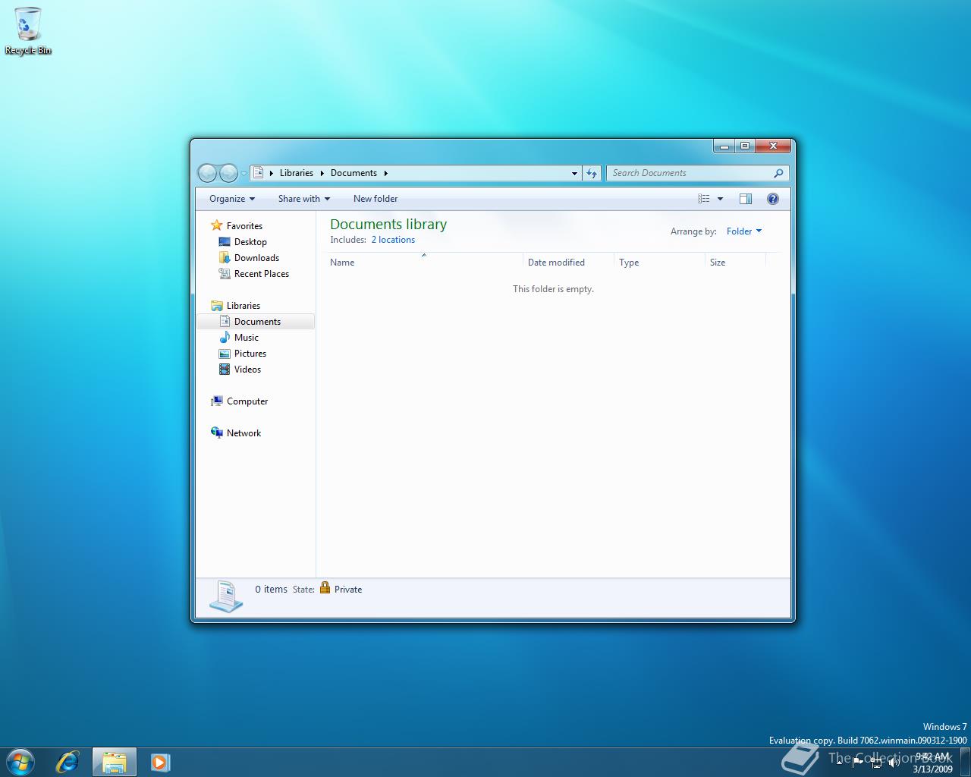Sort by the Type column header

pyautogui.click(x=659, y=263)
